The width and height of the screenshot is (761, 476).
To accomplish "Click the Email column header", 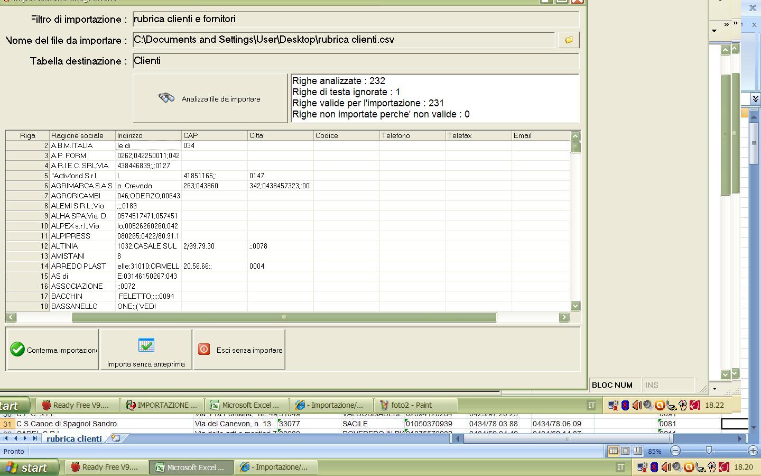I will coord(541,135).
